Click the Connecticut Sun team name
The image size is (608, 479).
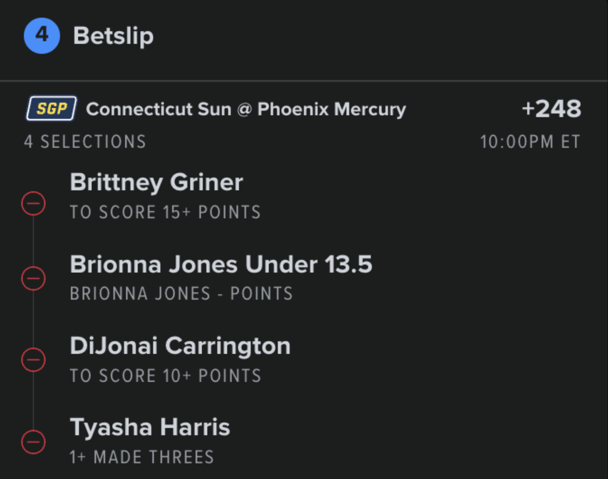pyautogui.click(x=158, y=109)
